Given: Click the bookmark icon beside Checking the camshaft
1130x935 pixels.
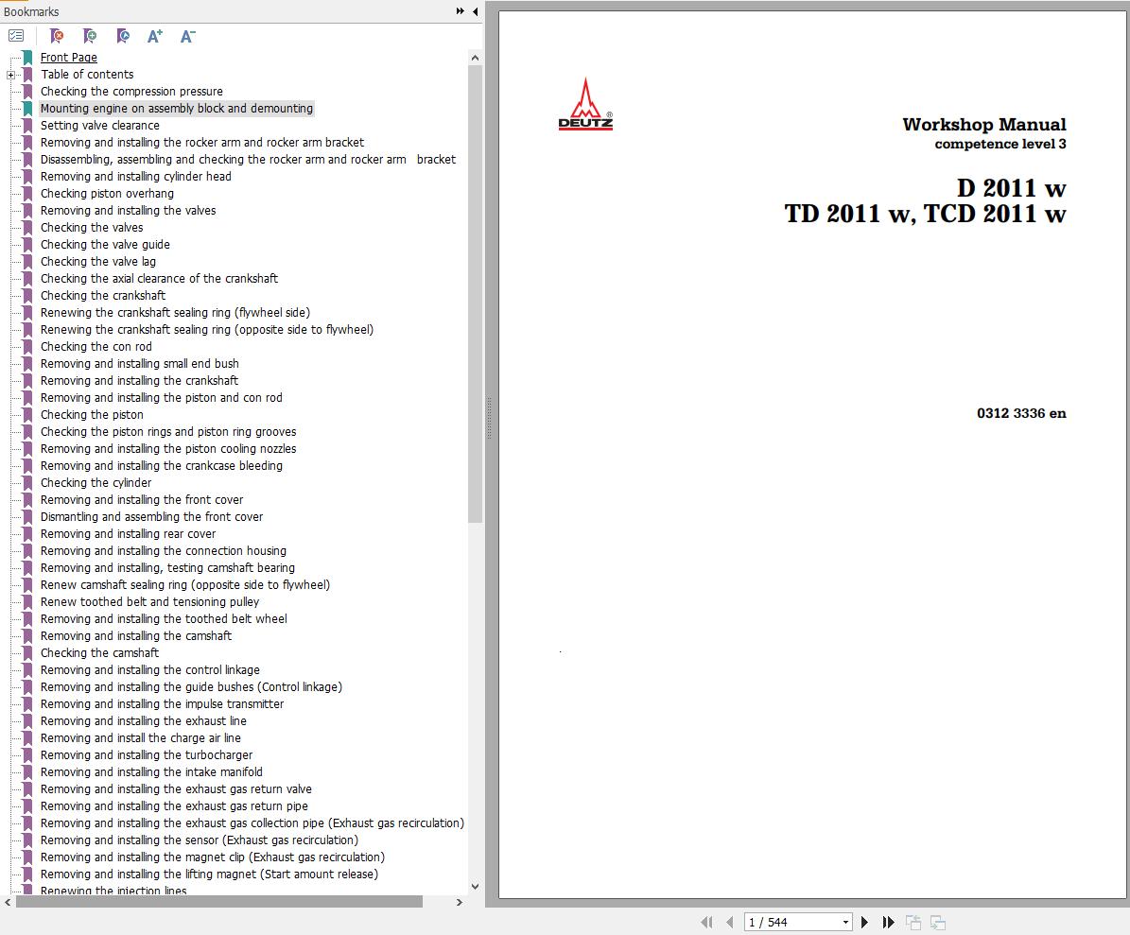Looking at the screenshot, I should (27, 652).
